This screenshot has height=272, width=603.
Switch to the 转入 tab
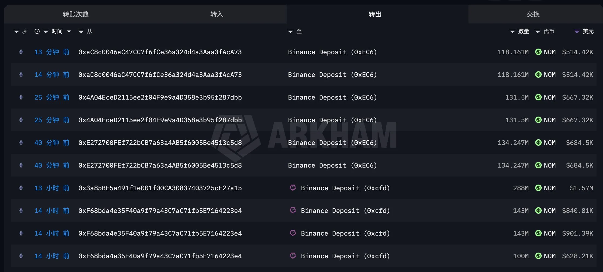217,14
